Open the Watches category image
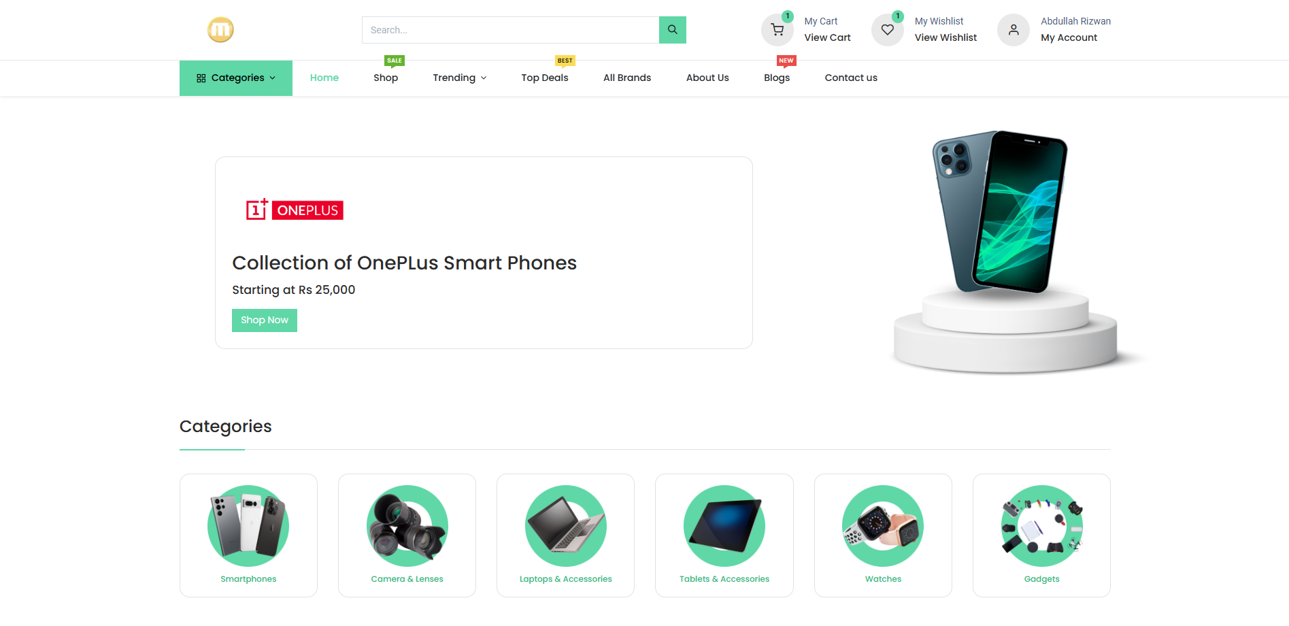The width and height of the screenshot is (1289, 626). 883,526
